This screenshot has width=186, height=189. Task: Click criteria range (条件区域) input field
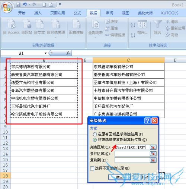coord(132,154)
